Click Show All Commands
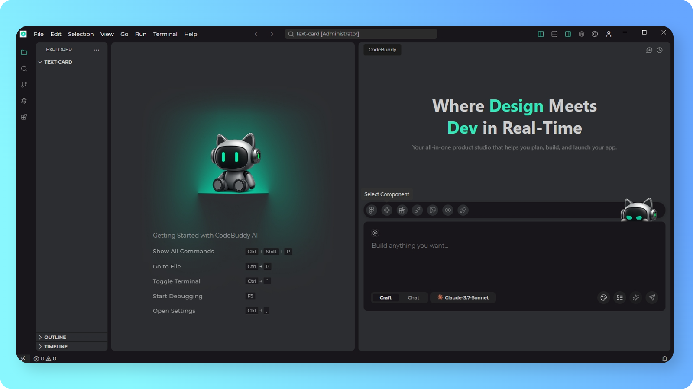The image size is (693, 389). coord(183,252)
